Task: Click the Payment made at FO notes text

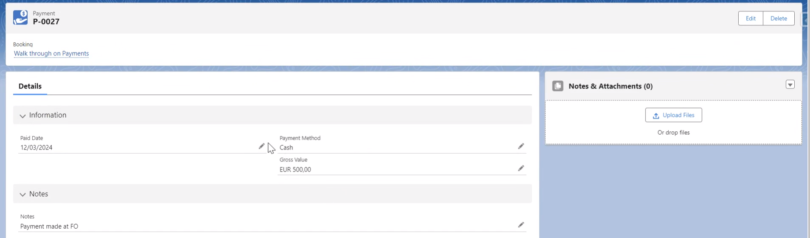Action: [49, 226]
